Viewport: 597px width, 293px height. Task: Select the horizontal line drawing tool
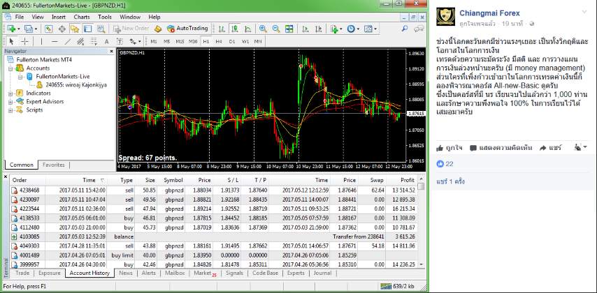(x=55, y=41)
